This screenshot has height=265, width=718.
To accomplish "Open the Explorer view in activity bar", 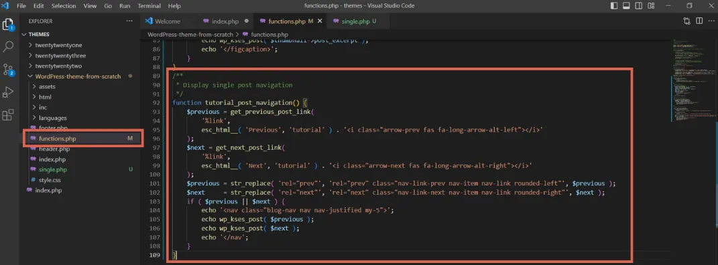I will pos(8,25).
